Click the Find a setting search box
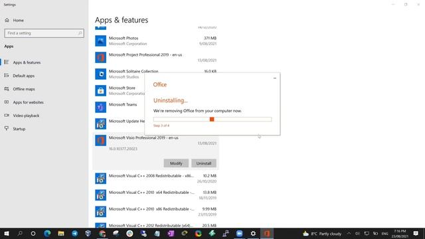Image resolution: width=425 pixels, height=239 pixels. pyautogui.click(x=44, y=33)
